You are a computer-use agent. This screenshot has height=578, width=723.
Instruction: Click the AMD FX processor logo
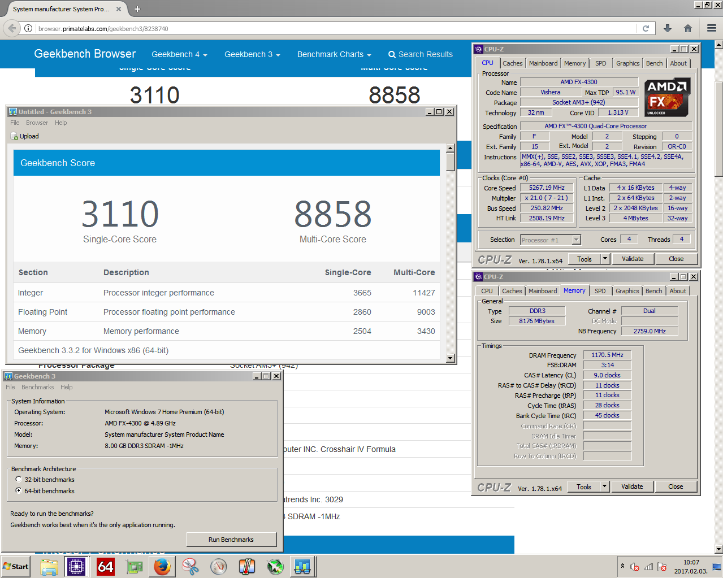click(667, 97)
